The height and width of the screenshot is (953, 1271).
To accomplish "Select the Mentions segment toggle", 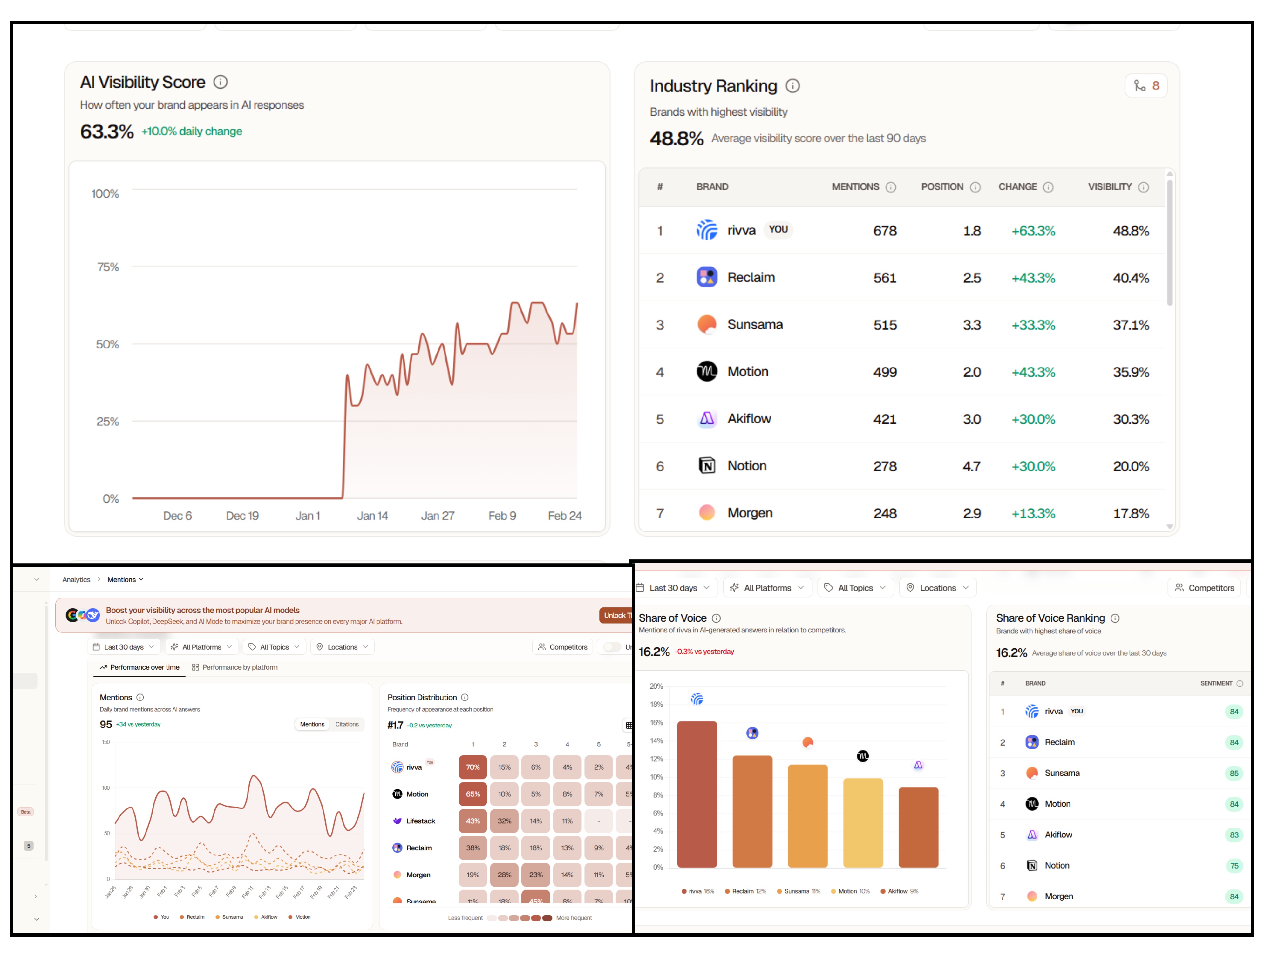I will [x=312, y=724].
